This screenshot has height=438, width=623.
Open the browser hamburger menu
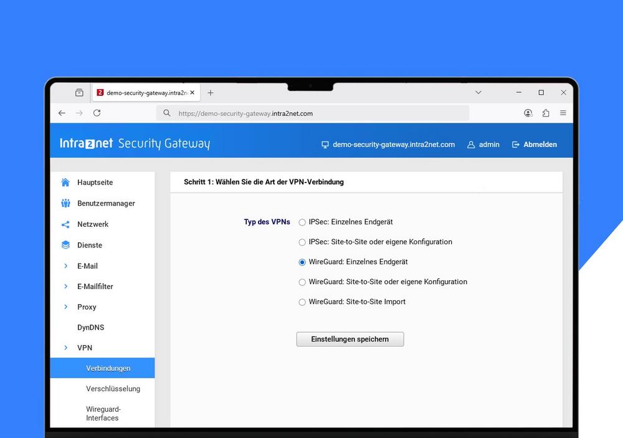coord(563,113)
